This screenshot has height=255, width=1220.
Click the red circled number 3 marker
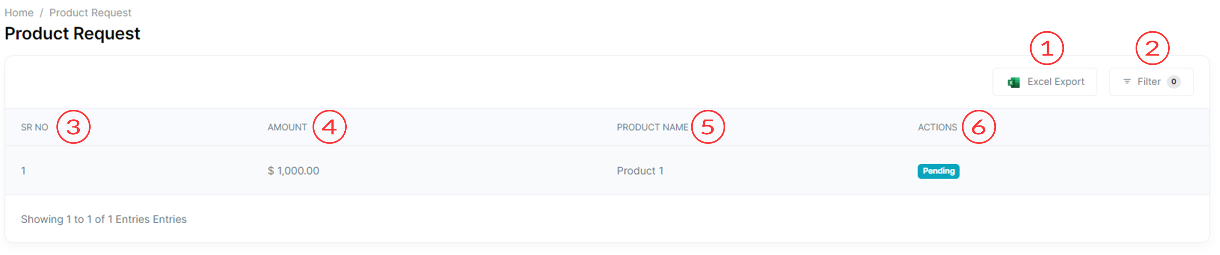[x=74, y=126]
